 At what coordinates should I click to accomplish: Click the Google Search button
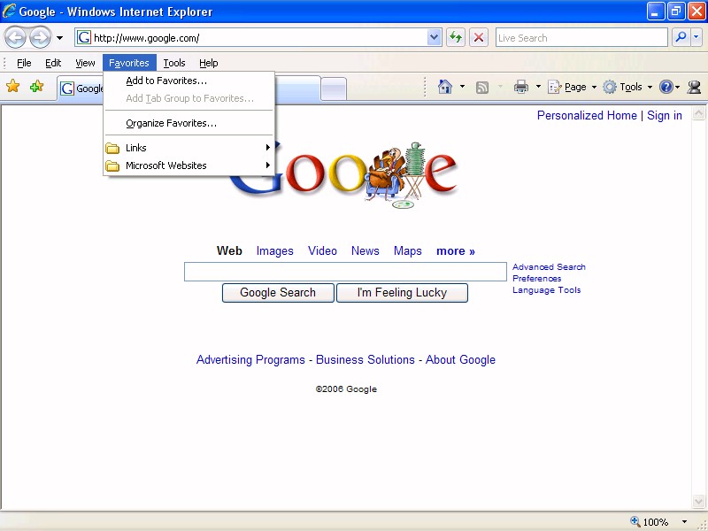pyautogui.click(x=278, y=293)
